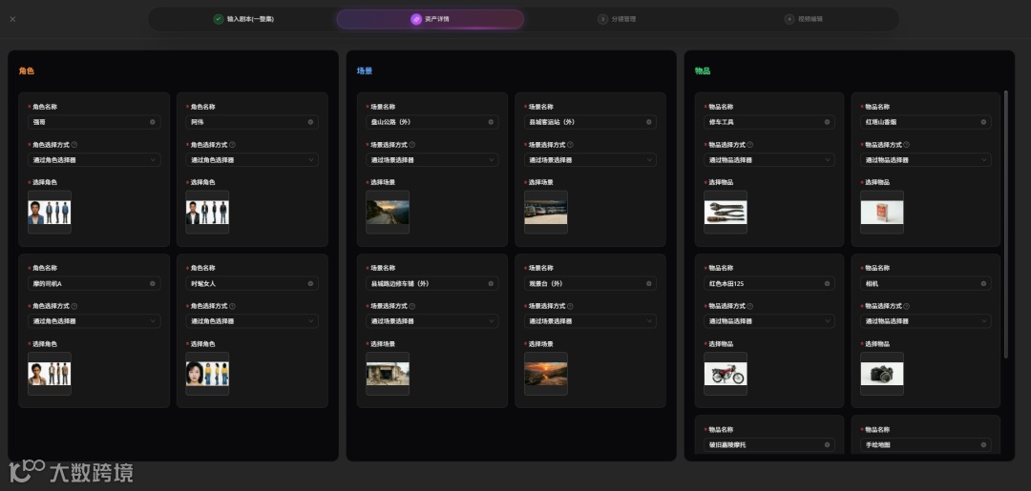This screenshot has height=491, width=1031.
Task: Switch to the 分镜管理 step
Action: pyautogui.click(x=617, y=19)
